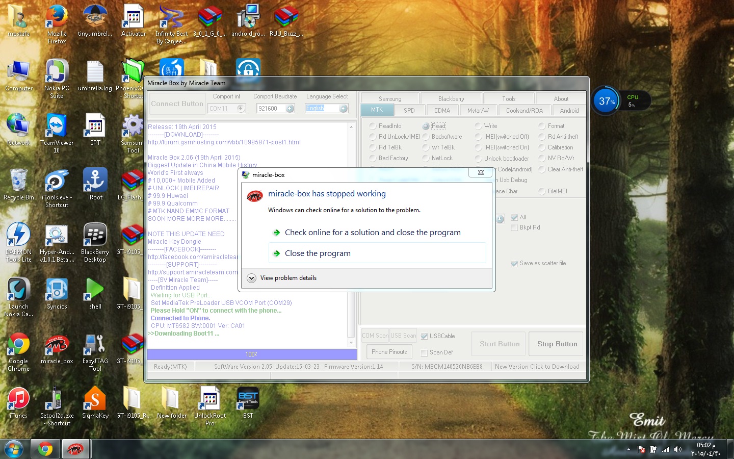The image size is (734, 459).
Task: Open the Phone Pinouts button
Action: [x=389, y=352]
